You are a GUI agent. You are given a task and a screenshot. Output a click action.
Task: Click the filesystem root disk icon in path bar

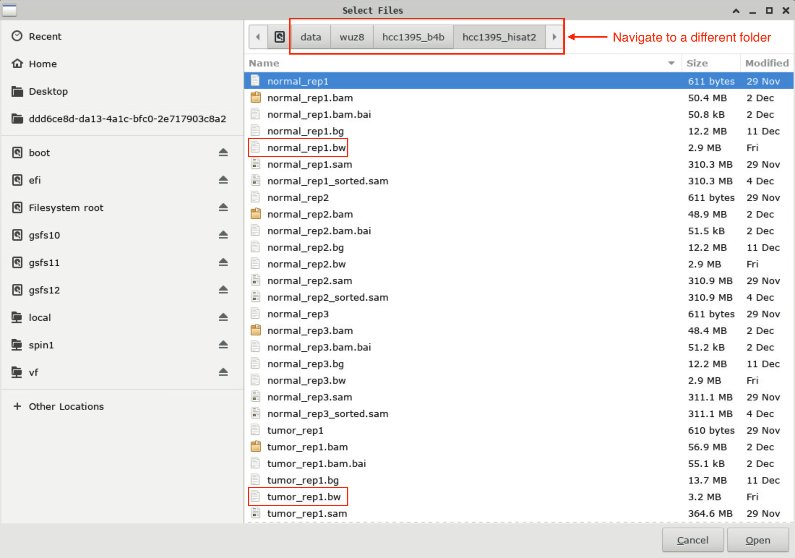(x=279, y=37)
